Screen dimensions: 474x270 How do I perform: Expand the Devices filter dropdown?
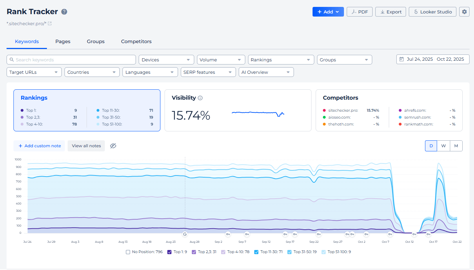click(x=166, y=60)
